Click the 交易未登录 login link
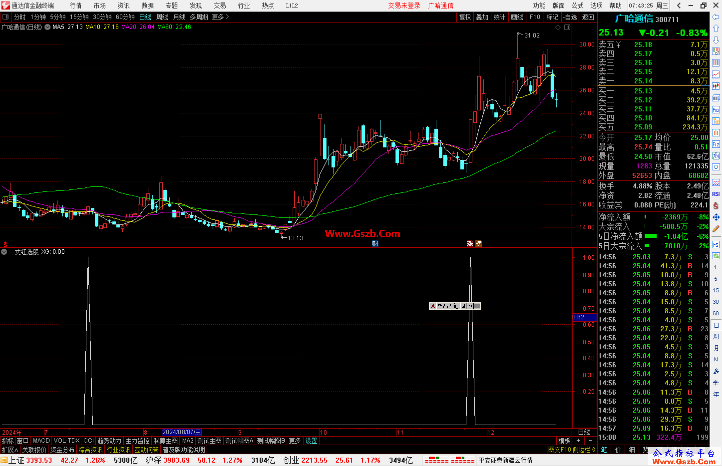The width and height of the screenshot is (722, 466). pyautogui.click(x=404, y=6)
